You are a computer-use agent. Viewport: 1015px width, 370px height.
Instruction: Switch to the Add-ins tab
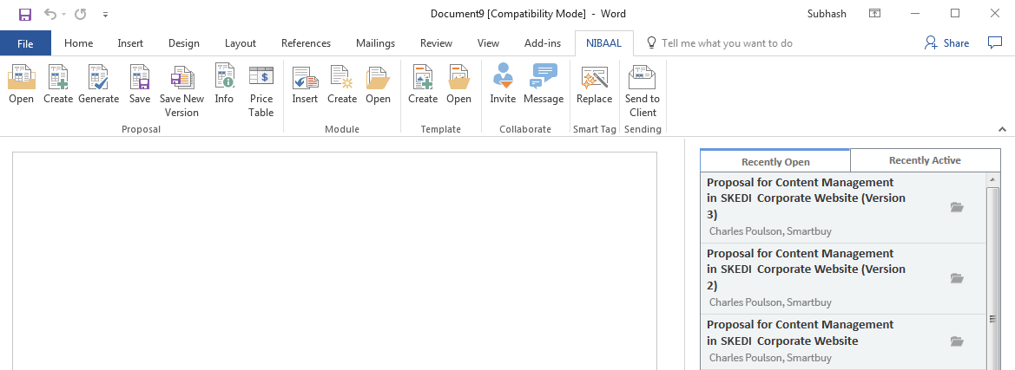[543, 43]
